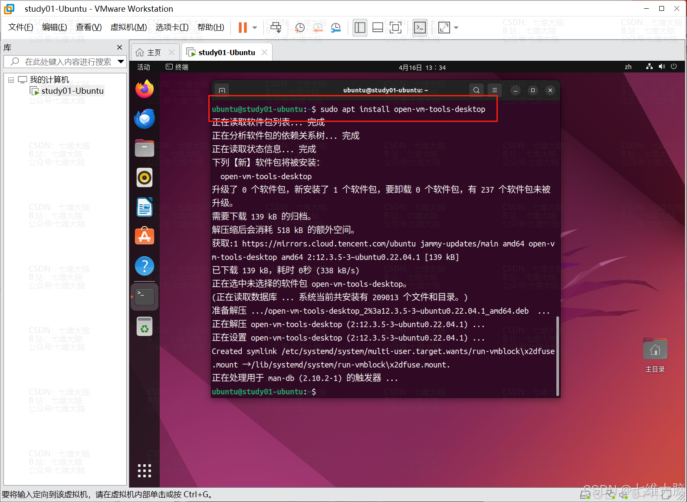Open the Files manager from the dock
The width and height of the screenshot is (687, 502).
click(x=145, y=148)
